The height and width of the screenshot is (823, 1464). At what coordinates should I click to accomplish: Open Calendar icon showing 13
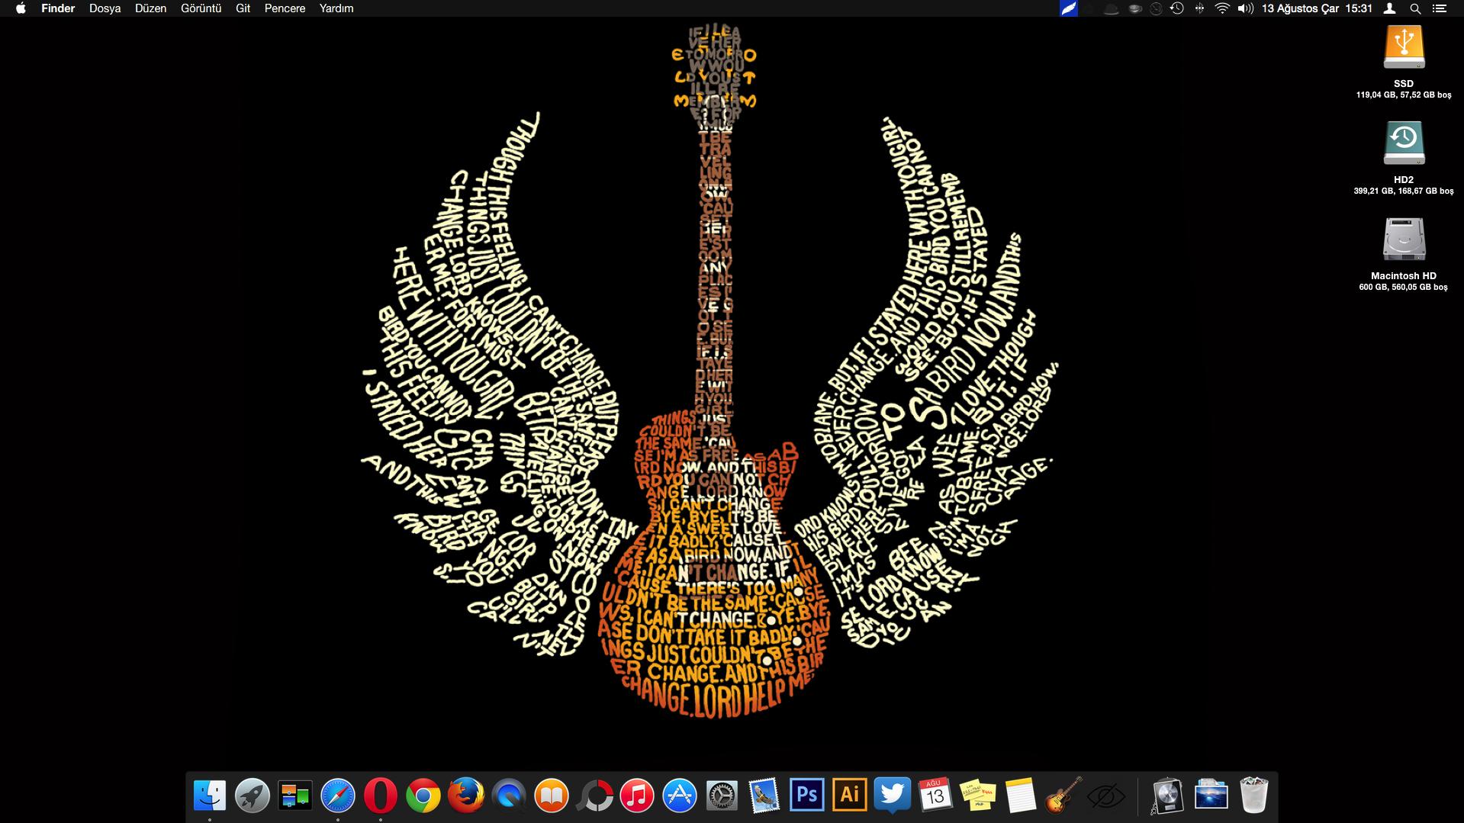point(935,796)
